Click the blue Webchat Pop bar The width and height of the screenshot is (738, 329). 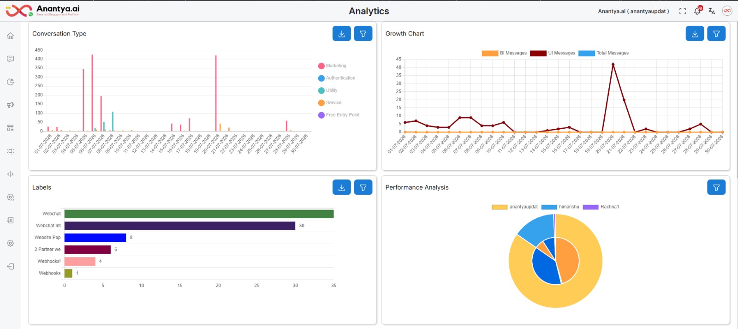pos(95,238)
